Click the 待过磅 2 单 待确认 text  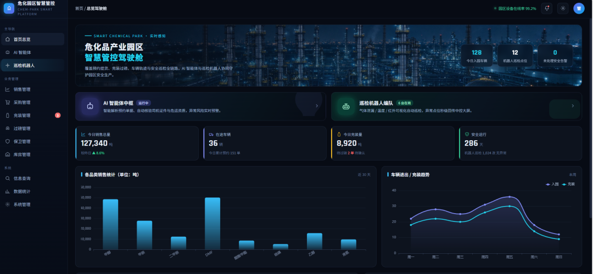(350, 153)
